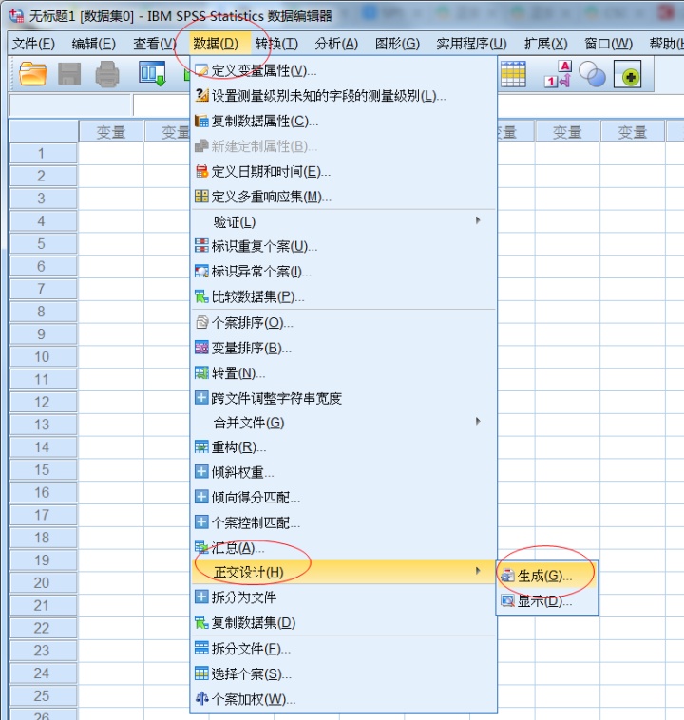Choose 标识重复个案(U) entry
Image resolution: width=684 pixels, height=720 pixels.
pos(343,247)
